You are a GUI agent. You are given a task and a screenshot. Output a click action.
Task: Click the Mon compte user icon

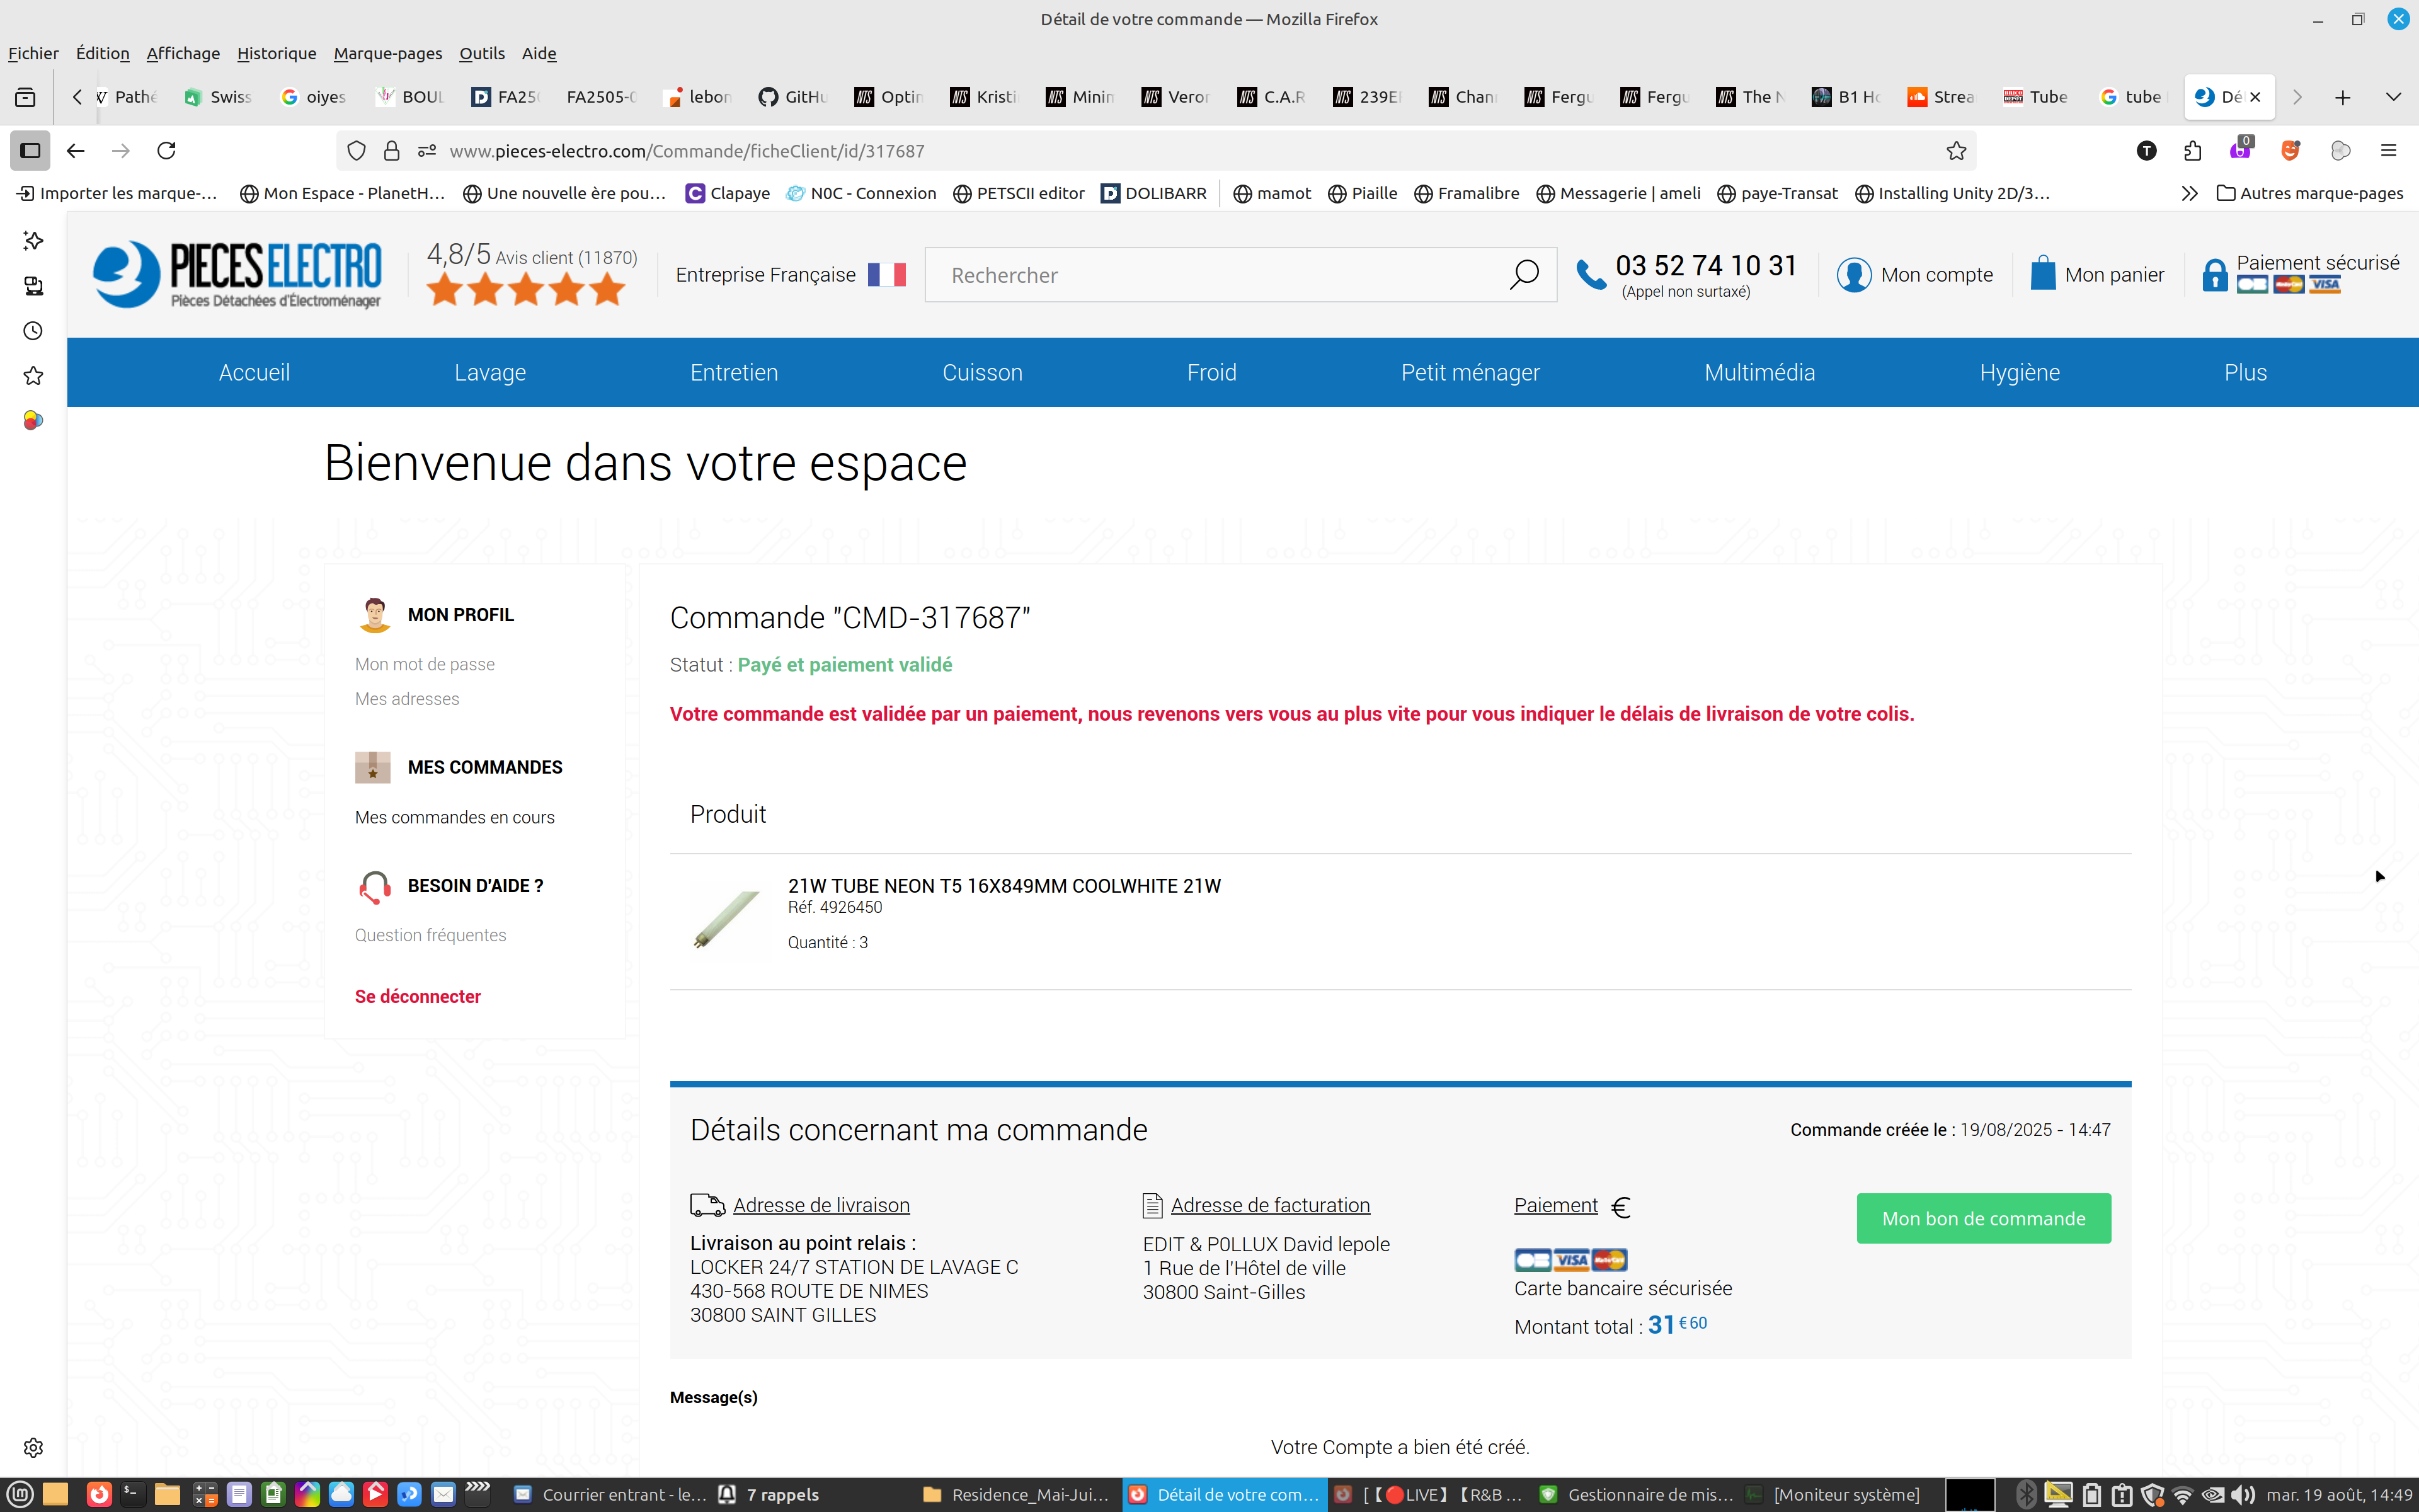pyautogui.click(x=1853, y=274)
